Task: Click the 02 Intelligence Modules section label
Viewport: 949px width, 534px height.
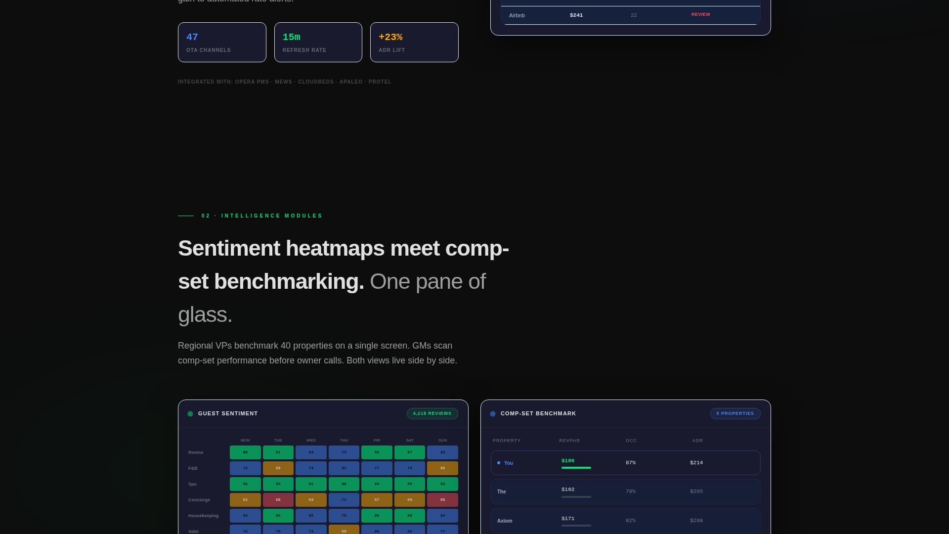Action: click(261, 216)
